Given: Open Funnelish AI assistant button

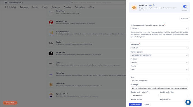Looking at the screenshot, I should [10, 103].
